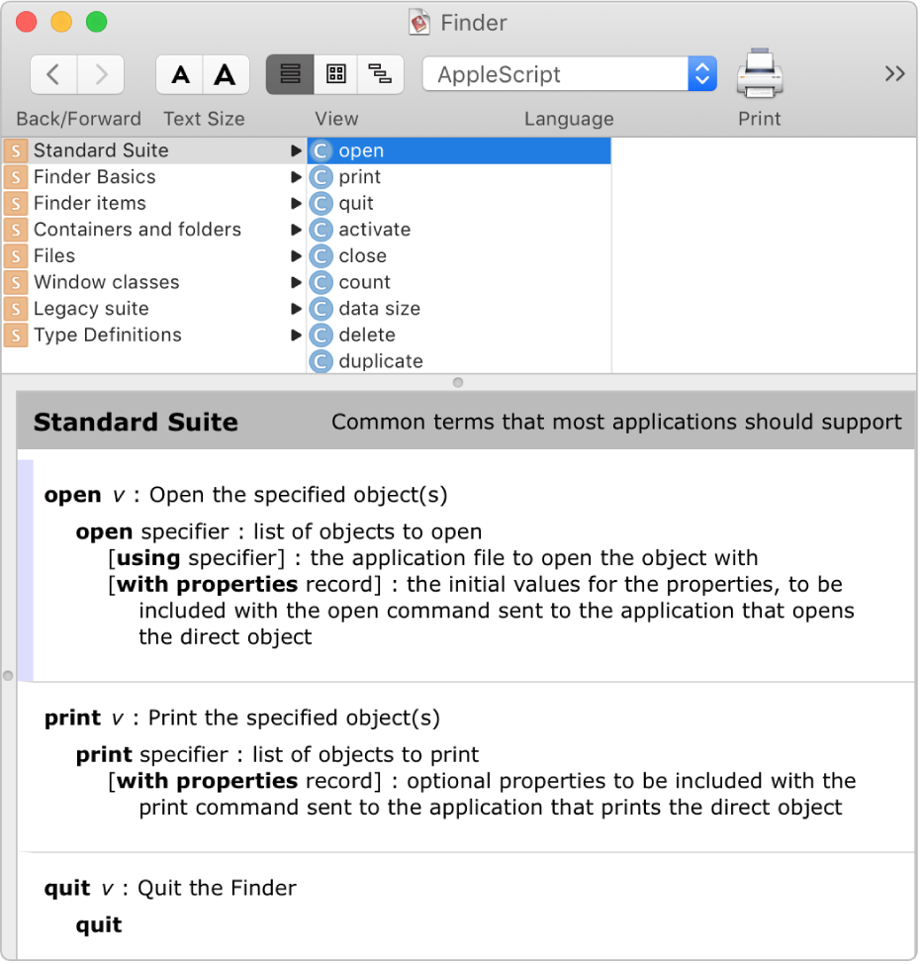
Task: Expand Type Definitions disclosure arrow
Action: tap(296, 336)
